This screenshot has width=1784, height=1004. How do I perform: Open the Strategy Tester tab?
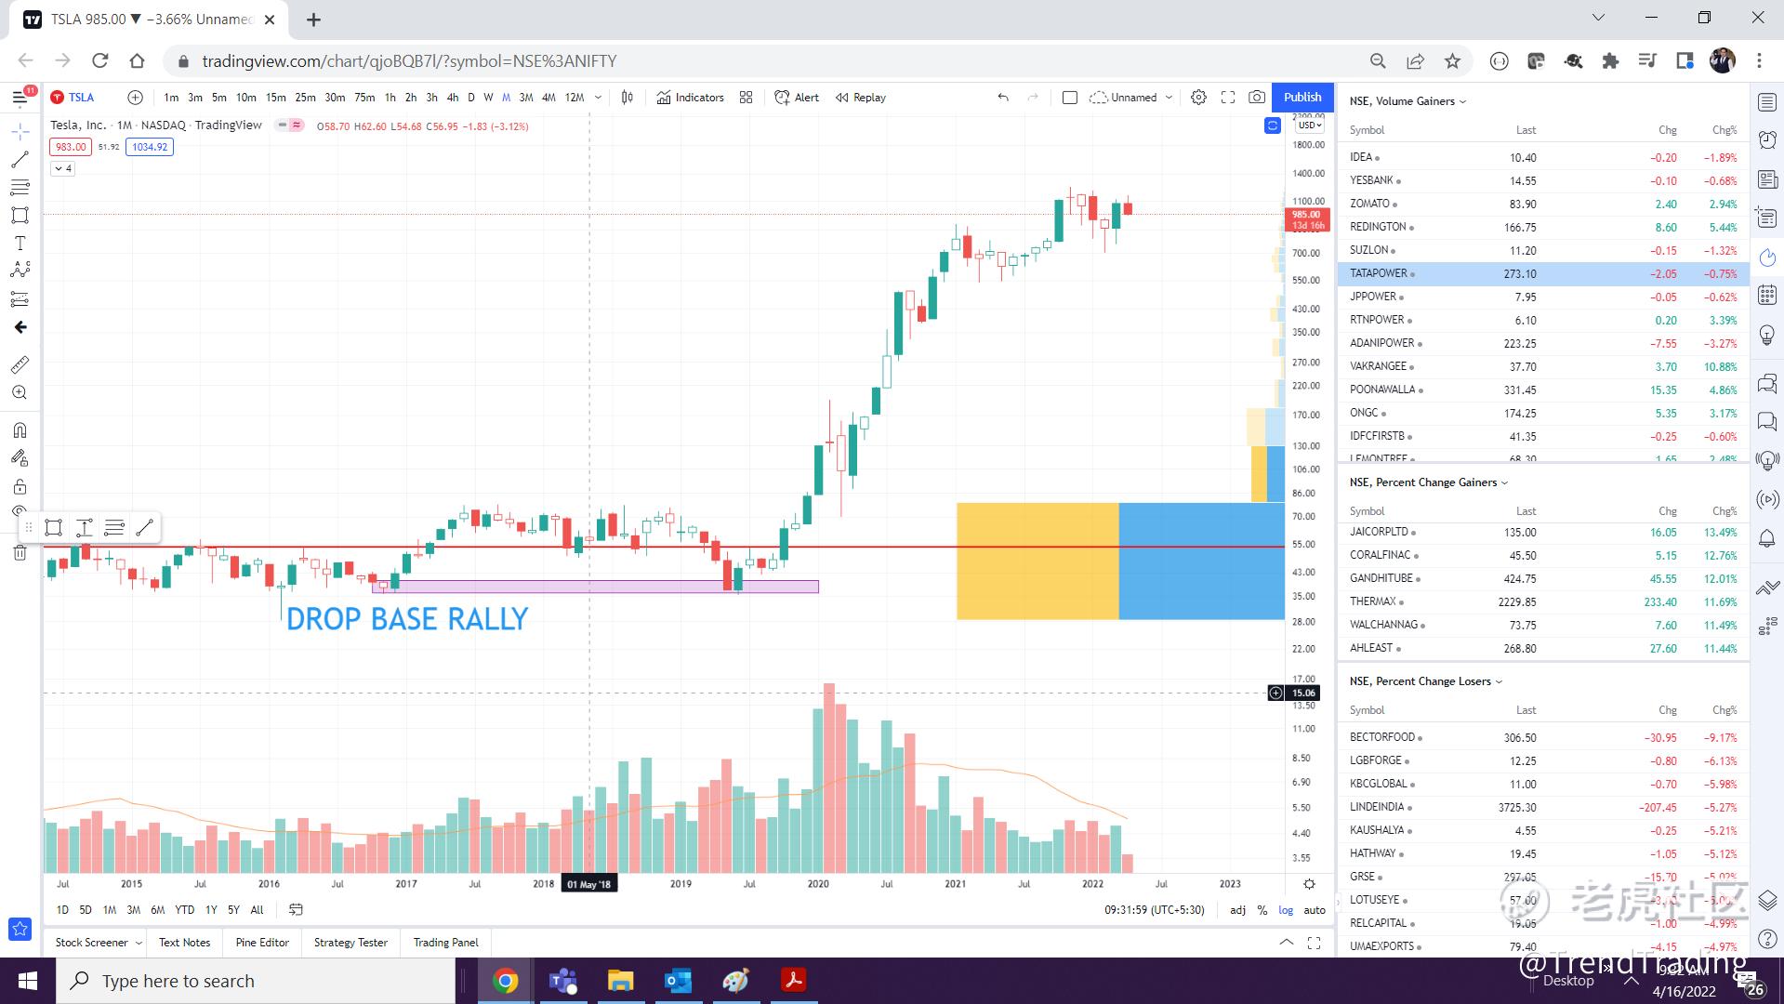(350, 943)
